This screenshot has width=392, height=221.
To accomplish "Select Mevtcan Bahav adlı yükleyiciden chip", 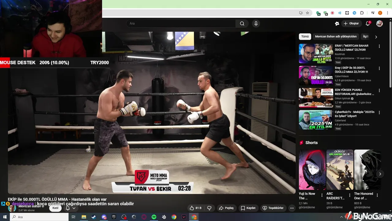I will [x=336, y=37].
